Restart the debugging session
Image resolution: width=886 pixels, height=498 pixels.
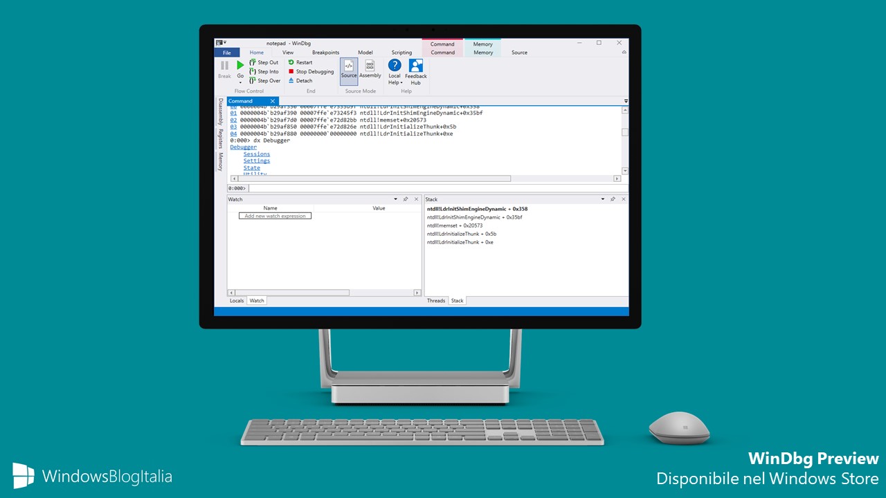300,62
